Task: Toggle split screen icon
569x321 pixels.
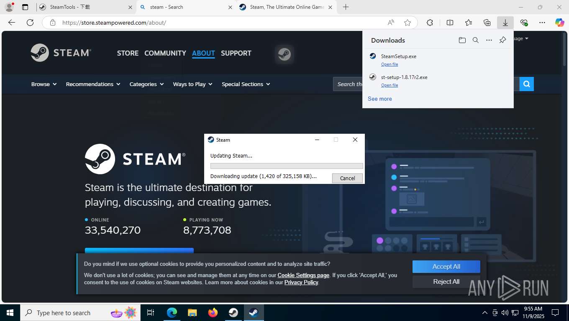Action: (x=450, y=23)
